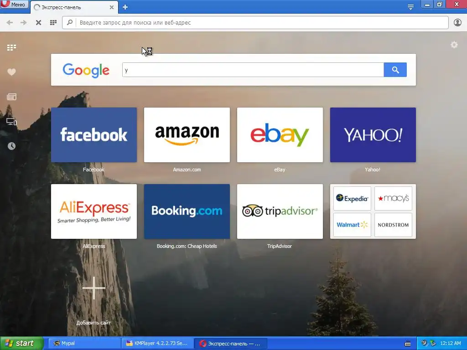Open the Yahoo! speed dial tile
The height and width of the screenshot is (350, 467).
[373, 135]
